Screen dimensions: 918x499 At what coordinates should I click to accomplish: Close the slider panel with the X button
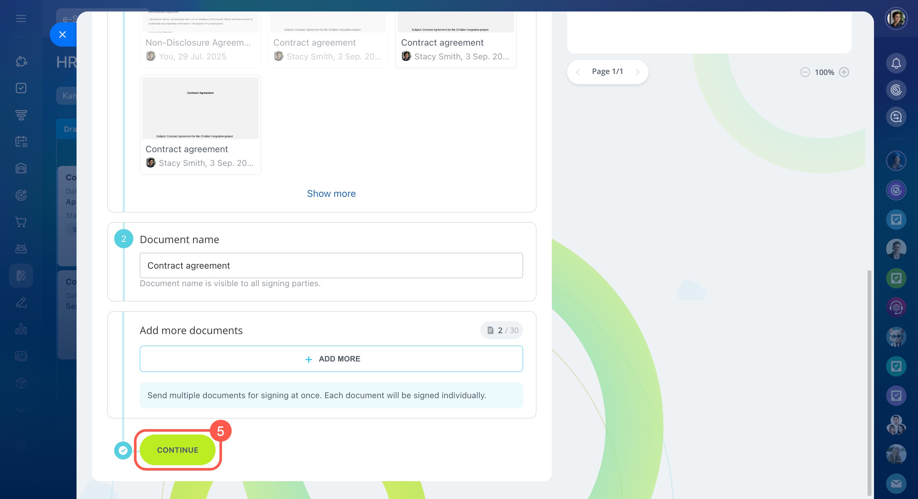tap(63, 34)
